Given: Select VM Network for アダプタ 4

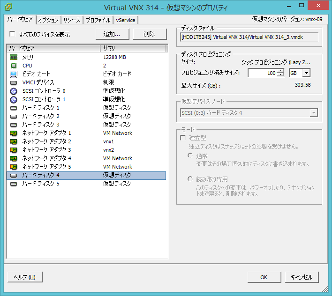Looking at the screenshot, I should [x=118, y=158].
